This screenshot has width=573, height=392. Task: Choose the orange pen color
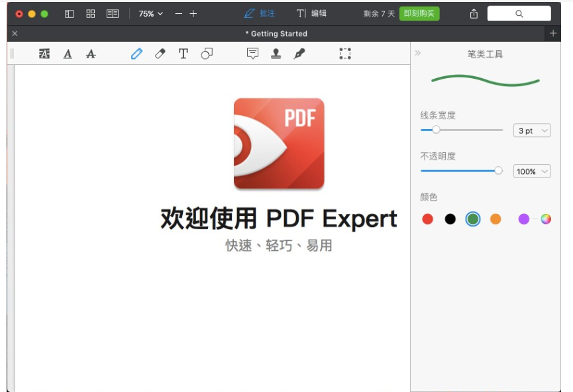coord(495,219)
